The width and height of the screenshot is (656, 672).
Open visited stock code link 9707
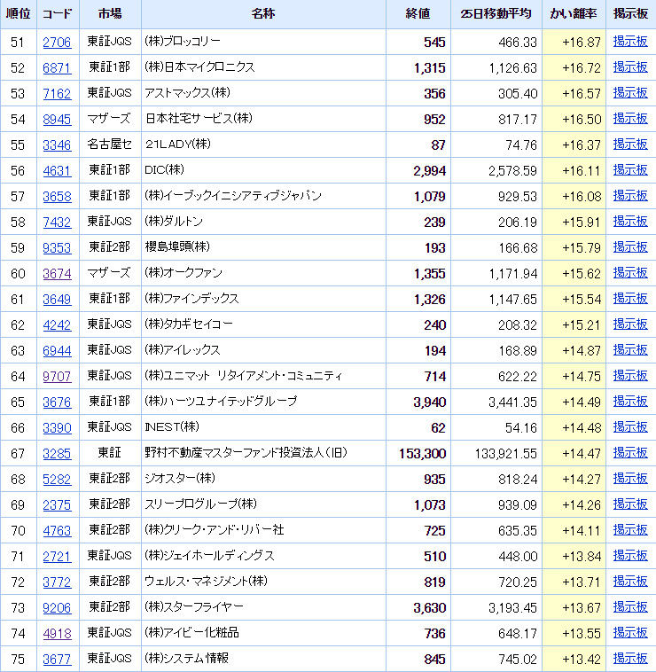pos(57,376)
